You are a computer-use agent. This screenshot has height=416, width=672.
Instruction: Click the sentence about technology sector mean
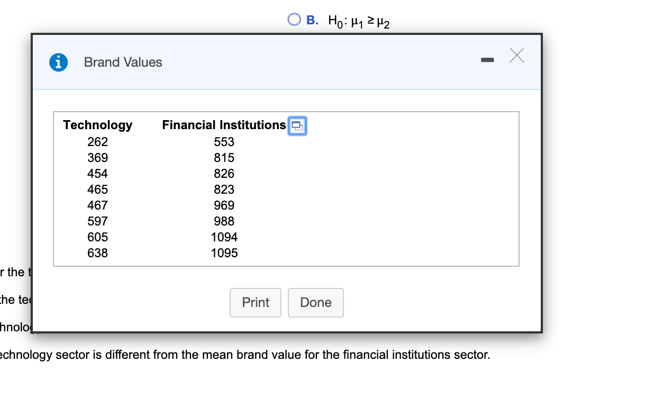pyautogui.click(x=244, y=355)
